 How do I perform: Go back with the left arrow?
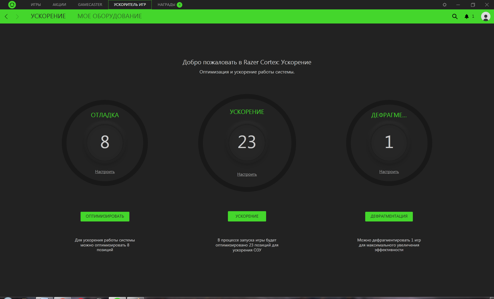pos(6,16)
